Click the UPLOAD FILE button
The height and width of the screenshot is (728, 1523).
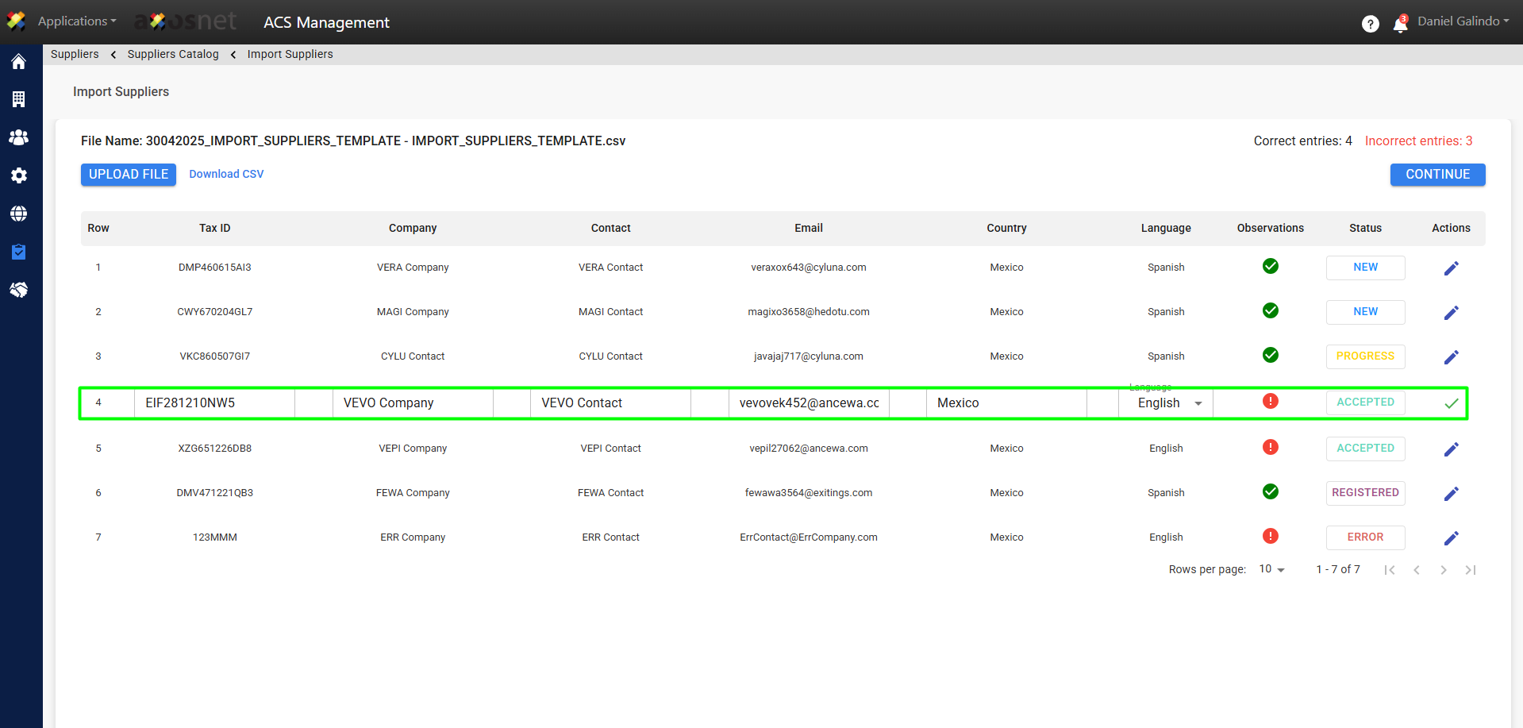tap(129, 175)
